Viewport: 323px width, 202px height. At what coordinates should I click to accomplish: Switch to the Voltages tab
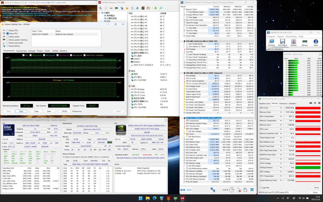[32, 51]
